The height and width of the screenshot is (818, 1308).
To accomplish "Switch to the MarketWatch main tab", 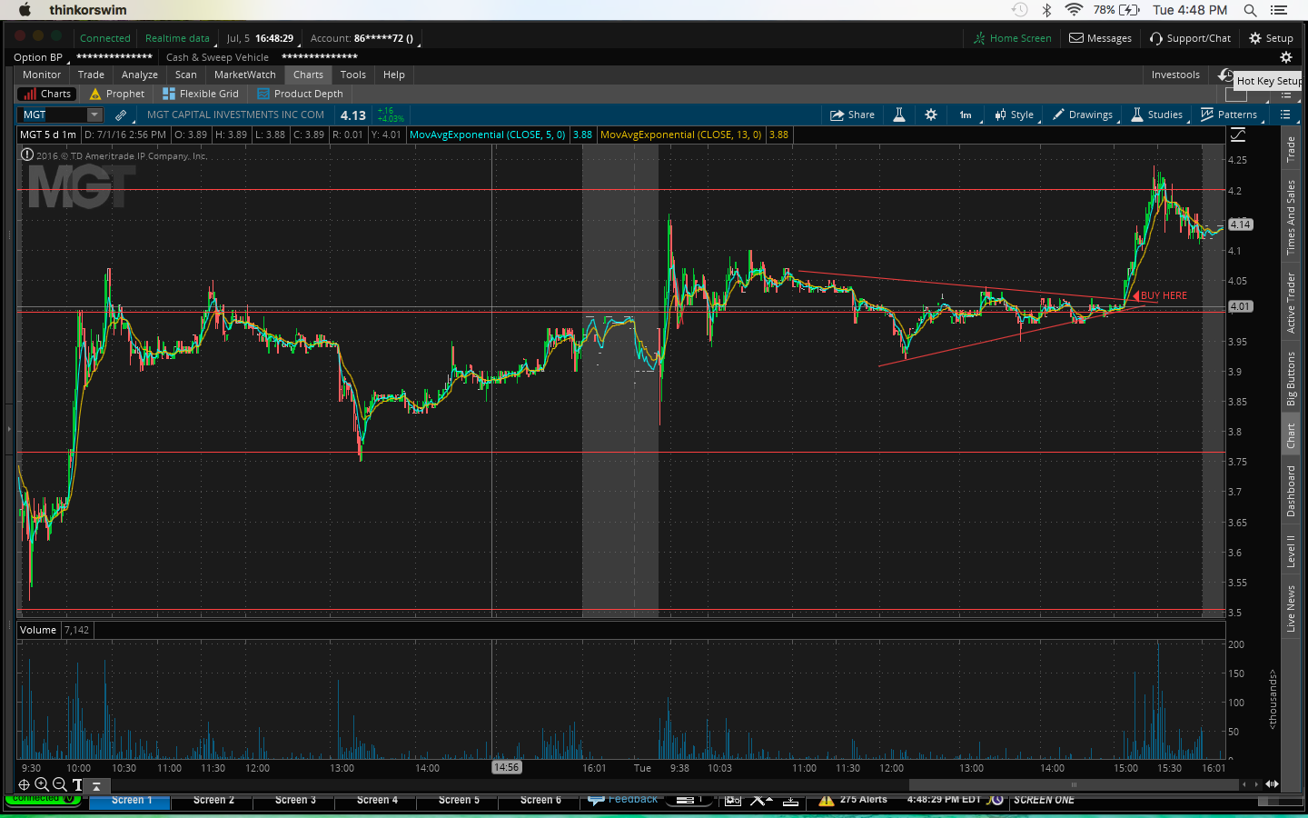I will click(245, 75).
